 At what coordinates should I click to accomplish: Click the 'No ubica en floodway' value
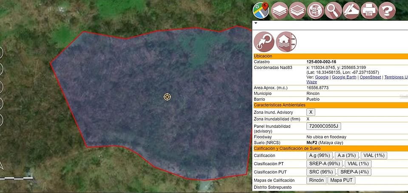tap(326, 137)
